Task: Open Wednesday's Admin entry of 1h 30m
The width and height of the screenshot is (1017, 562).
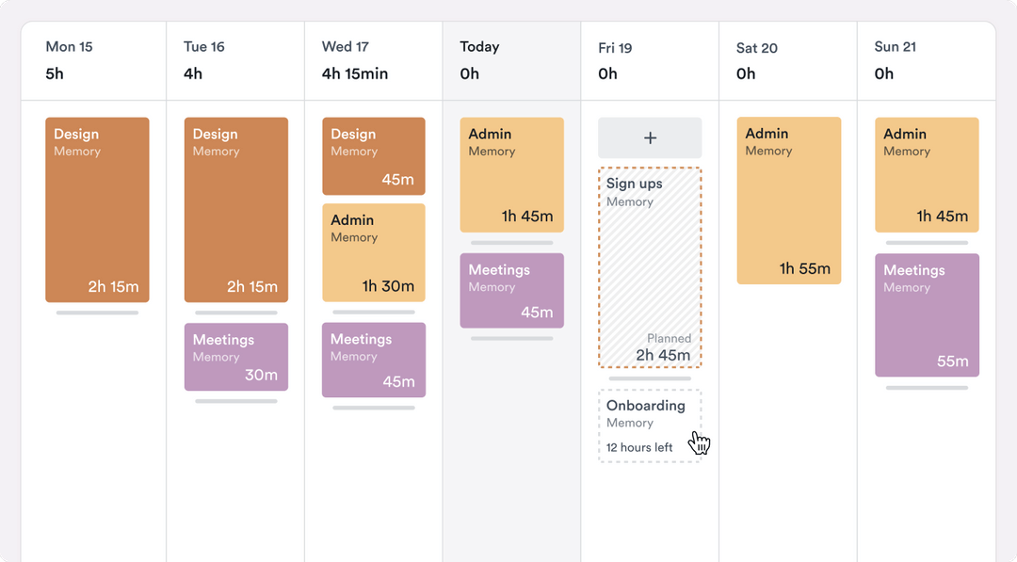Action: click(x=373, y=252)
